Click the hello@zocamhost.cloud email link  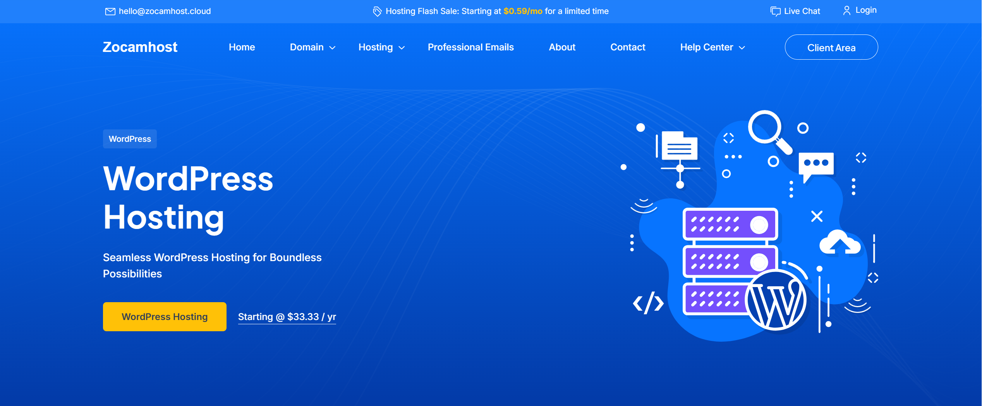(165, 11)
